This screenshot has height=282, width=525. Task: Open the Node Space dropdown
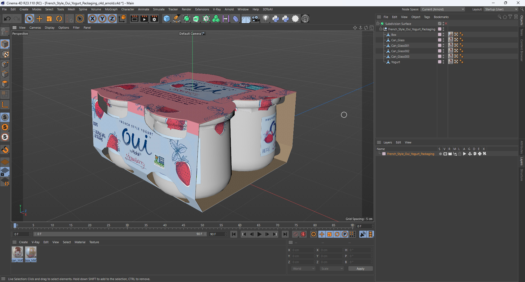pyautogui.click(x=443, y=9)
